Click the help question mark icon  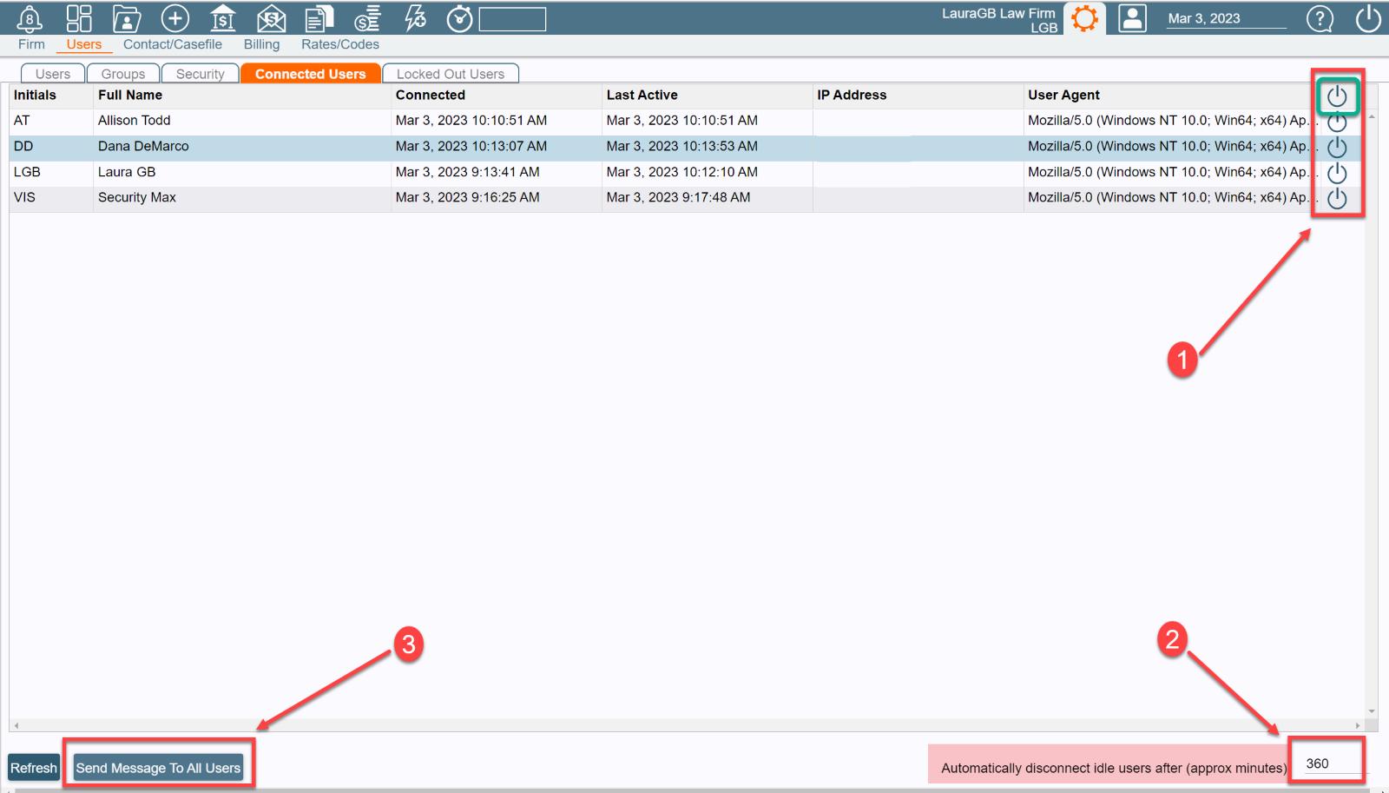pos(1320,18)
